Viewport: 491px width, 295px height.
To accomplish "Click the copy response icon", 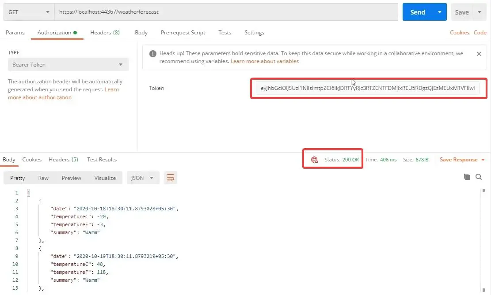I will [x=467, y=176].
